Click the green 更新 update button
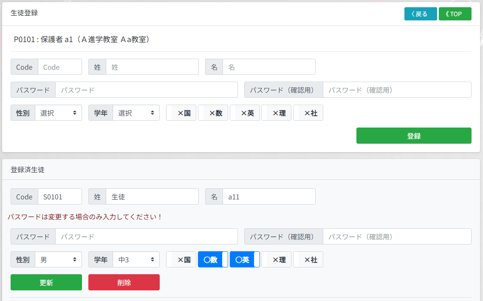 coord(46,282)
